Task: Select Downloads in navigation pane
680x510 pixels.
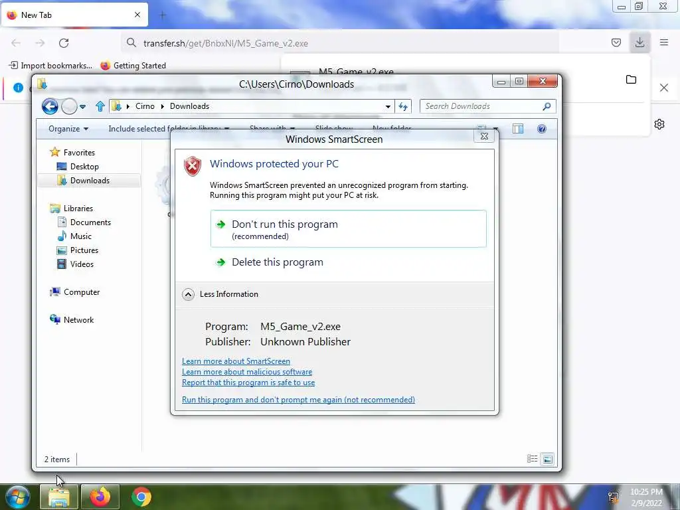Action: point(89,181)
